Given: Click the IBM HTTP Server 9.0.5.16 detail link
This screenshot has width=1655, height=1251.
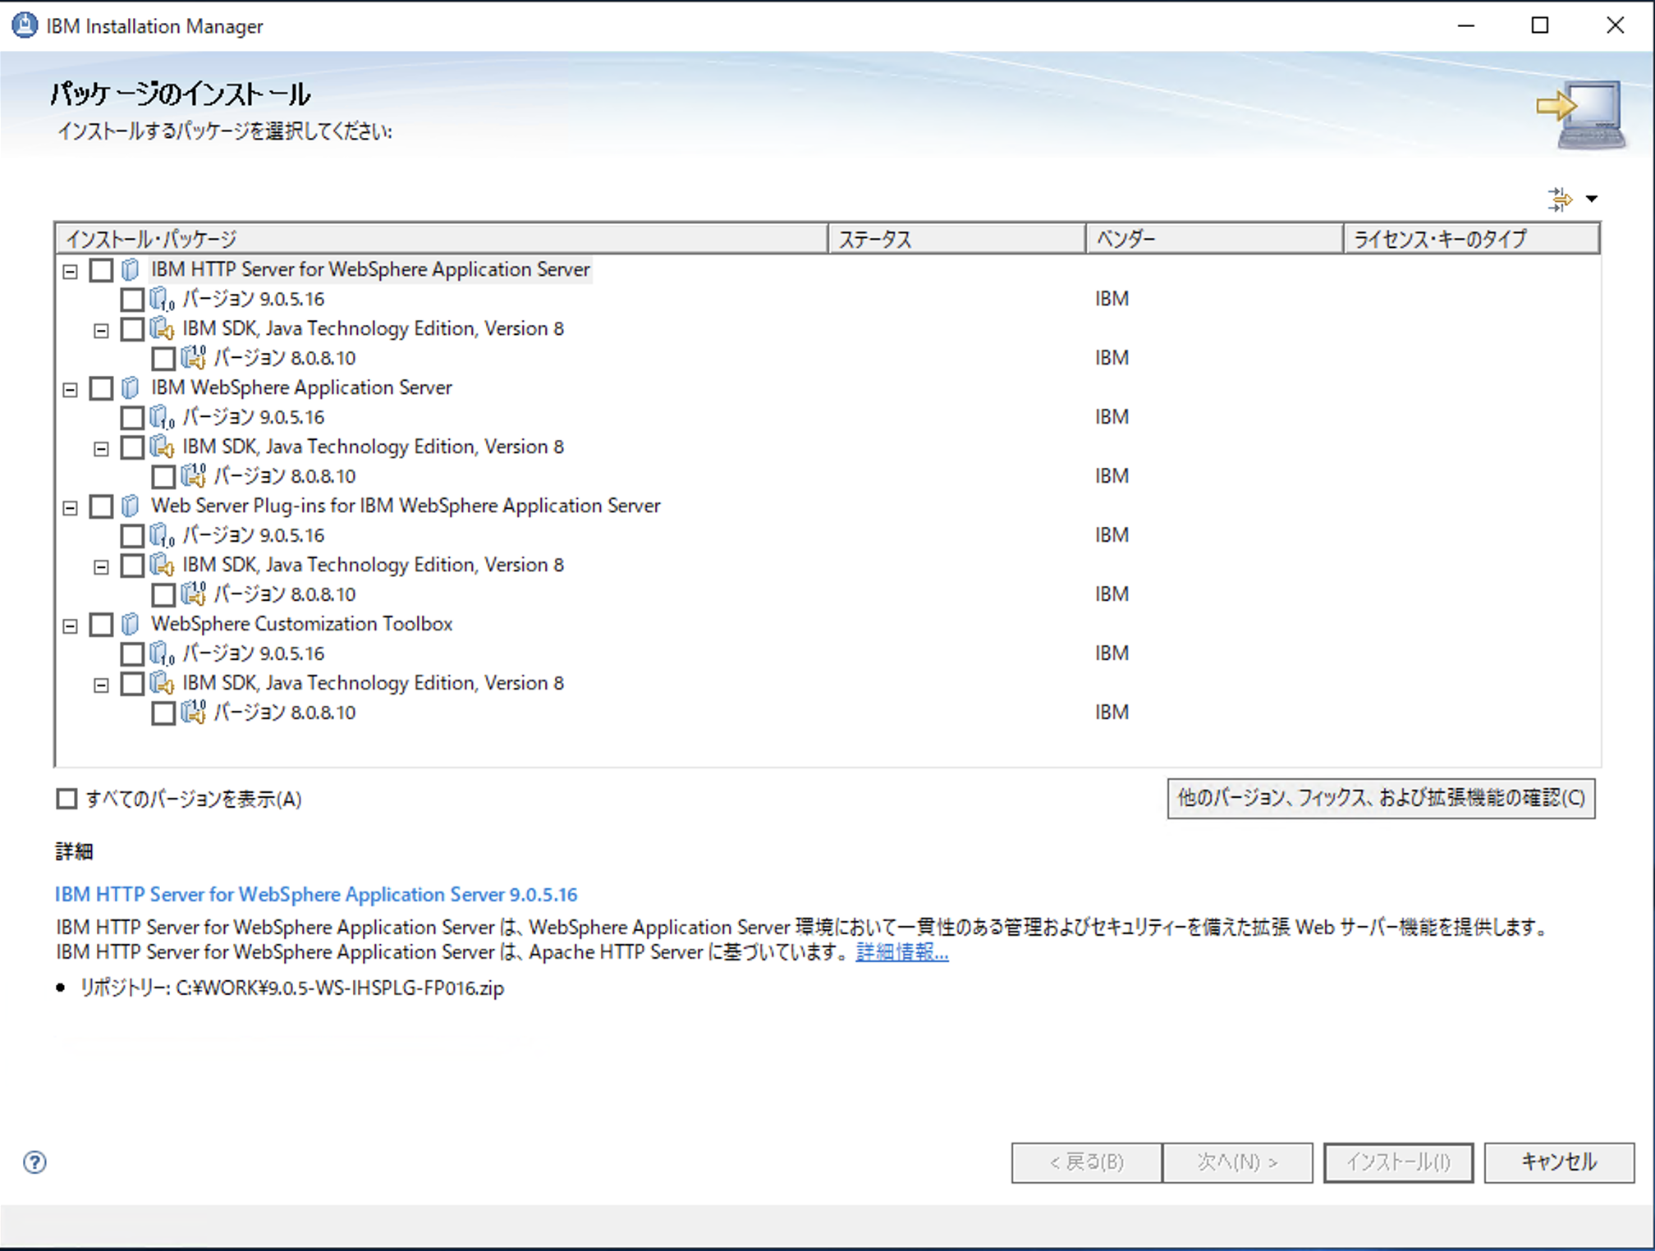Looking at the screenshot, I should pos(315,895).
